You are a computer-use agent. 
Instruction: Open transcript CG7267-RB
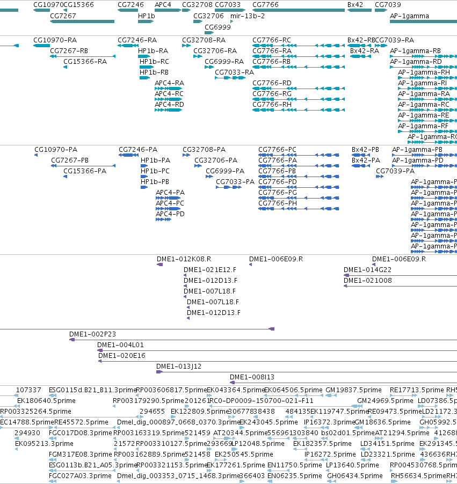[x=69, y=51]
